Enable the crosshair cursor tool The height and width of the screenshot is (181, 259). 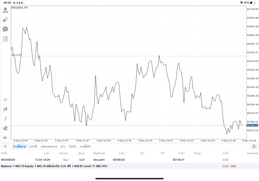(x=5, y=100)
